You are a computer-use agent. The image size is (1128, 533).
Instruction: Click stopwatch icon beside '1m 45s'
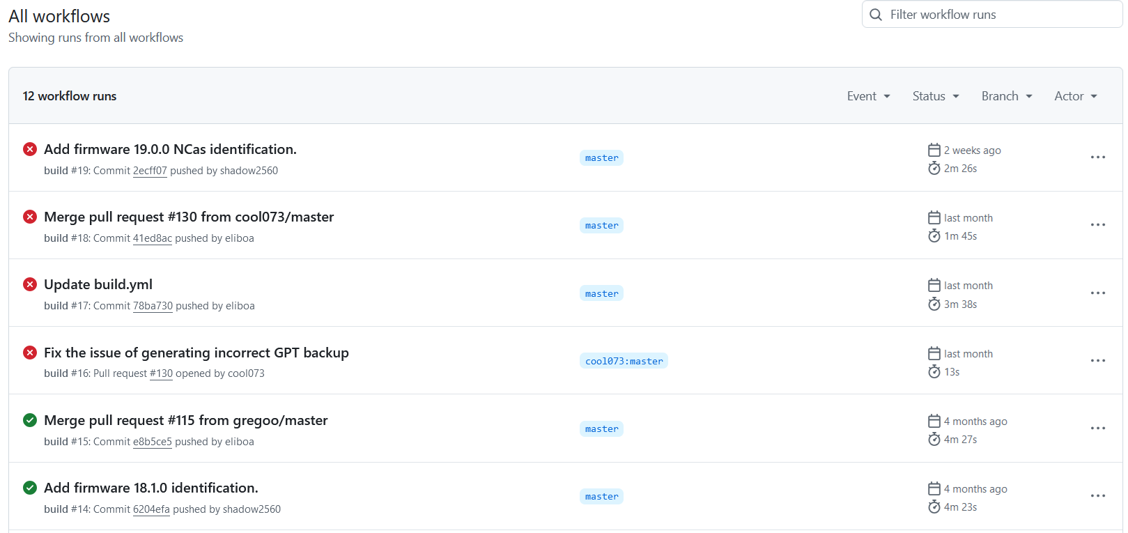pyautogui.click(x=934, y=235)
